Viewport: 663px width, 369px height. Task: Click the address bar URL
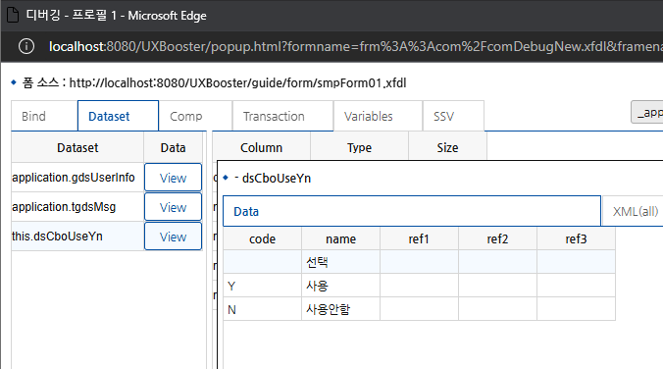point(355,46)
